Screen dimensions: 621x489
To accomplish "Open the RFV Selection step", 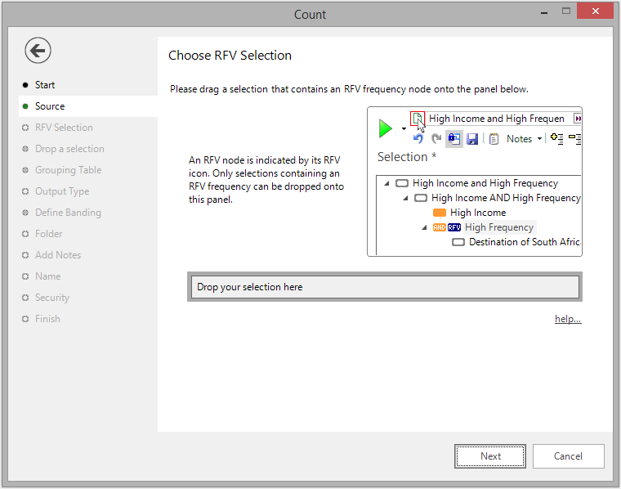I will point(64,128).
